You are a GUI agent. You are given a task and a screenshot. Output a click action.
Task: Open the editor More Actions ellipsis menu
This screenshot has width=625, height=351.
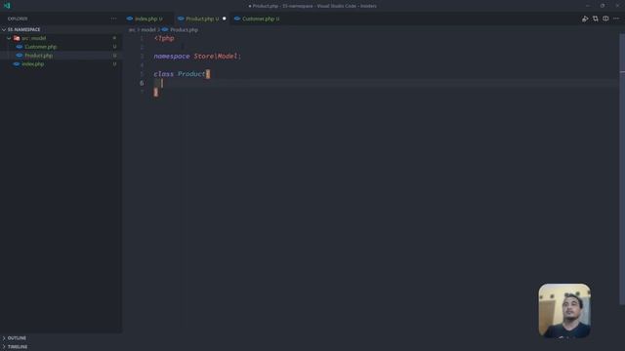click(x=616, y=19)
